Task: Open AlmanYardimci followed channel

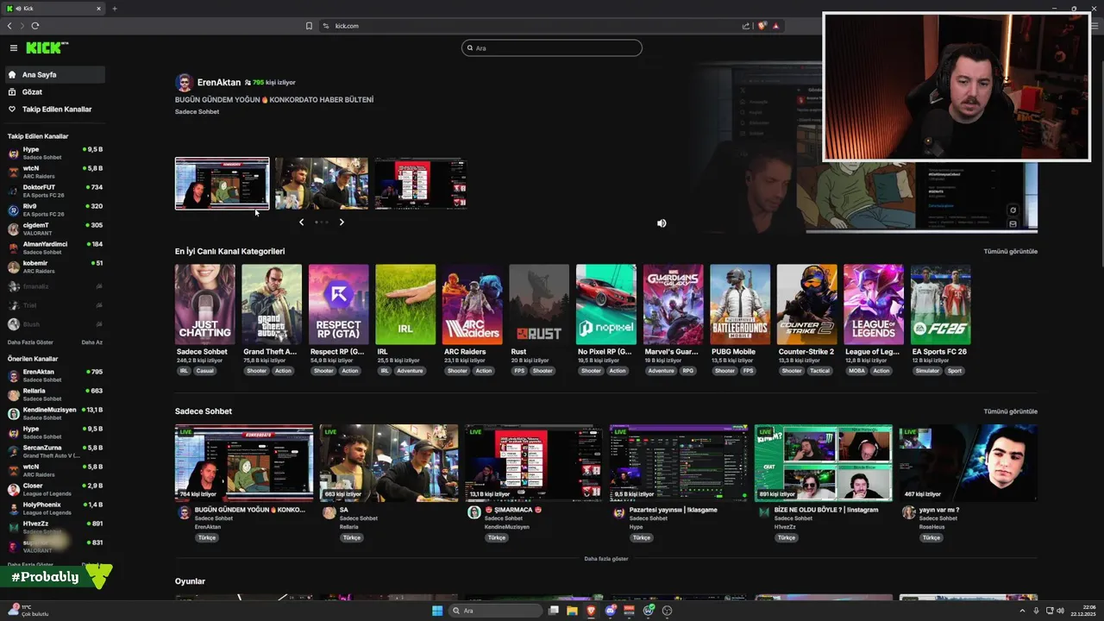Action: (54, 248)
